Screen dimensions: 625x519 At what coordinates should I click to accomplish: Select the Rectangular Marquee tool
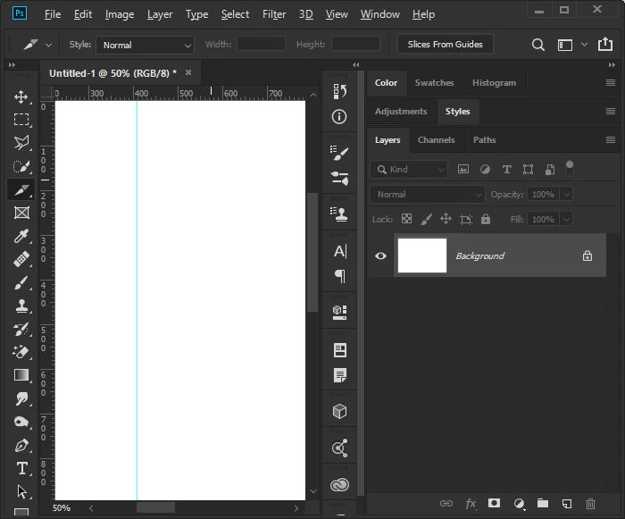[x=21, y=120]
